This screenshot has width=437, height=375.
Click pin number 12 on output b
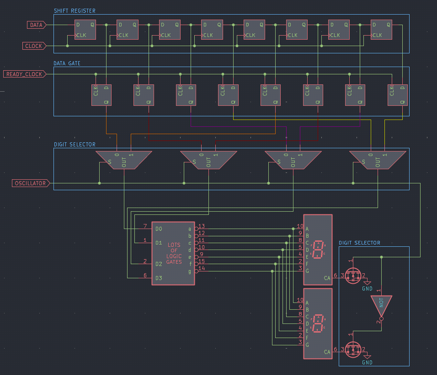tap(202, 233)
